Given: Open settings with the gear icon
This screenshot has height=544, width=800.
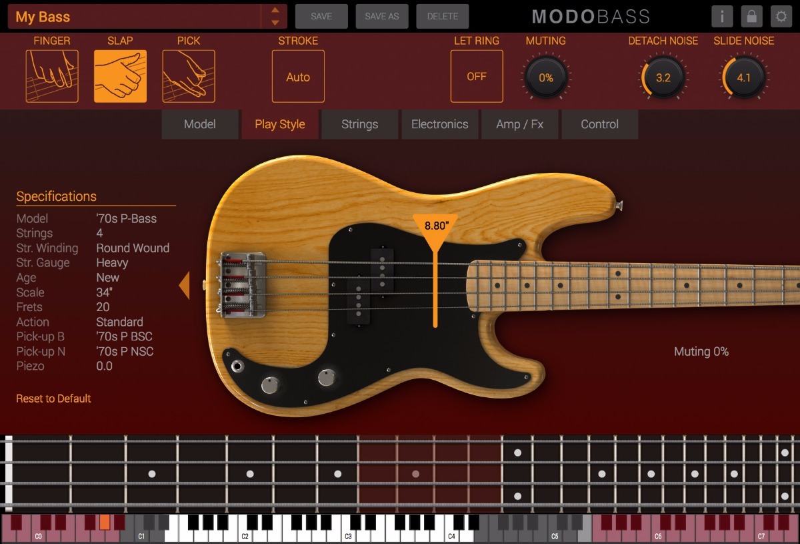Looking at the screenshot, I should click(x=781, y=17).
